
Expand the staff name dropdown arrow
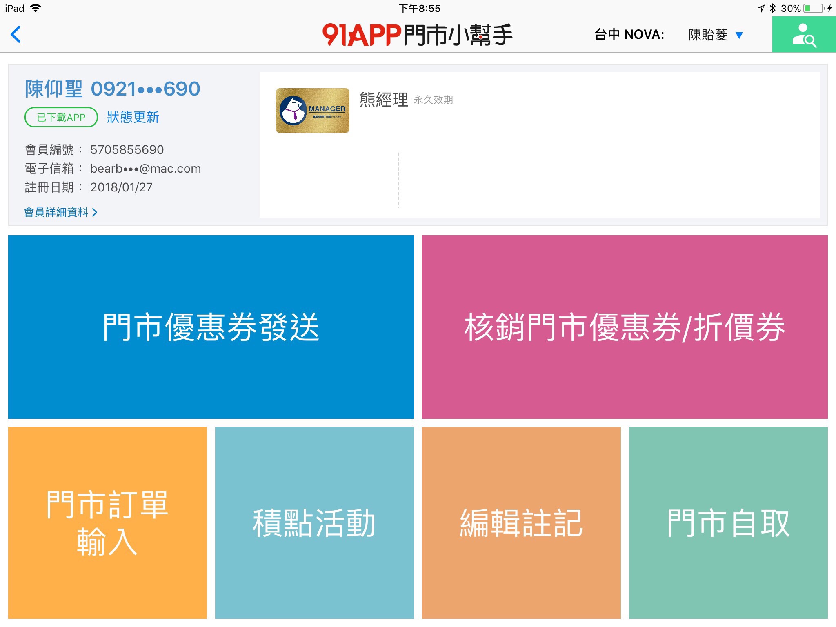pos(739,35)
